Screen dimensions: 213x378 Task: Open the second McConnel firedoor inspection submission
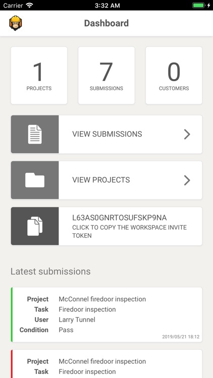pyautogui.click(x=107, y=364)
